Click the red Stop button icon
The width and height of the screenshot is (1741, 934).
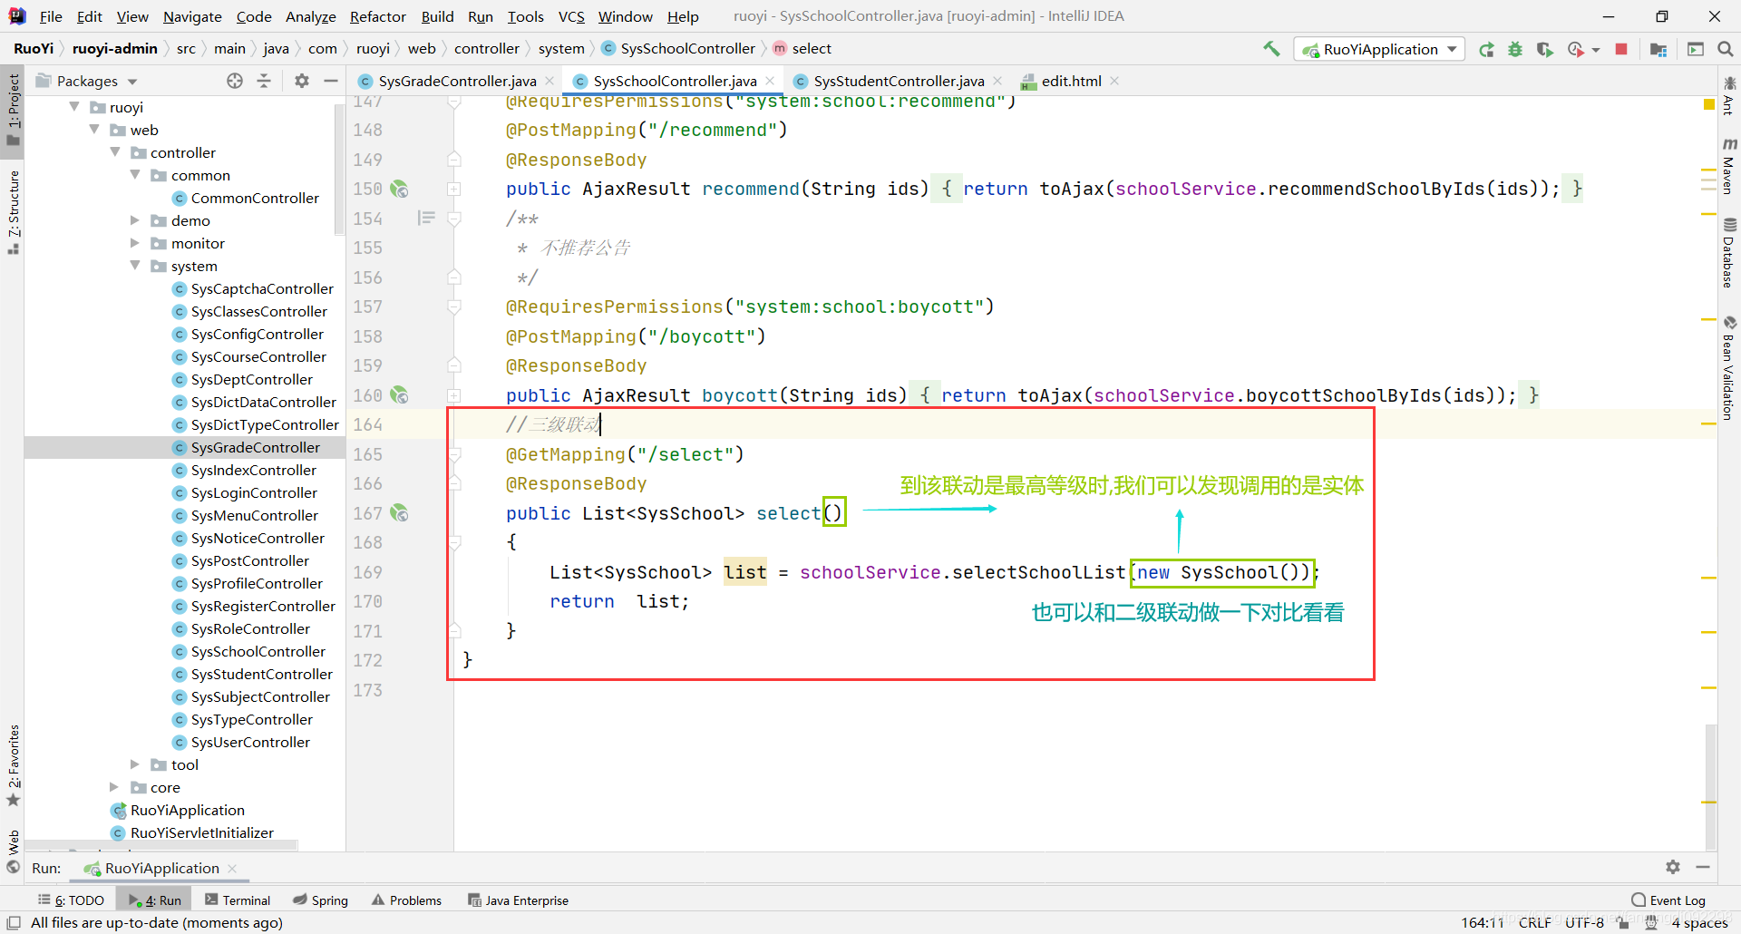(1621, 49)
